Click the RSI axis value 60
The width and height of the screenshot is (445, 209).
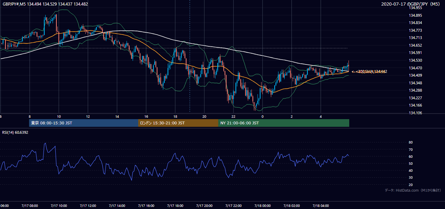(411, 156)
